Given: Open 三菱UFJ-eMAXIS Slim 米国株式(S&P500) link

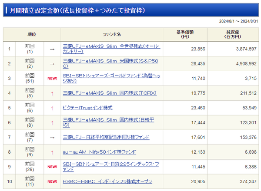Looking at the screenshot, I should [x=110, y=64].
